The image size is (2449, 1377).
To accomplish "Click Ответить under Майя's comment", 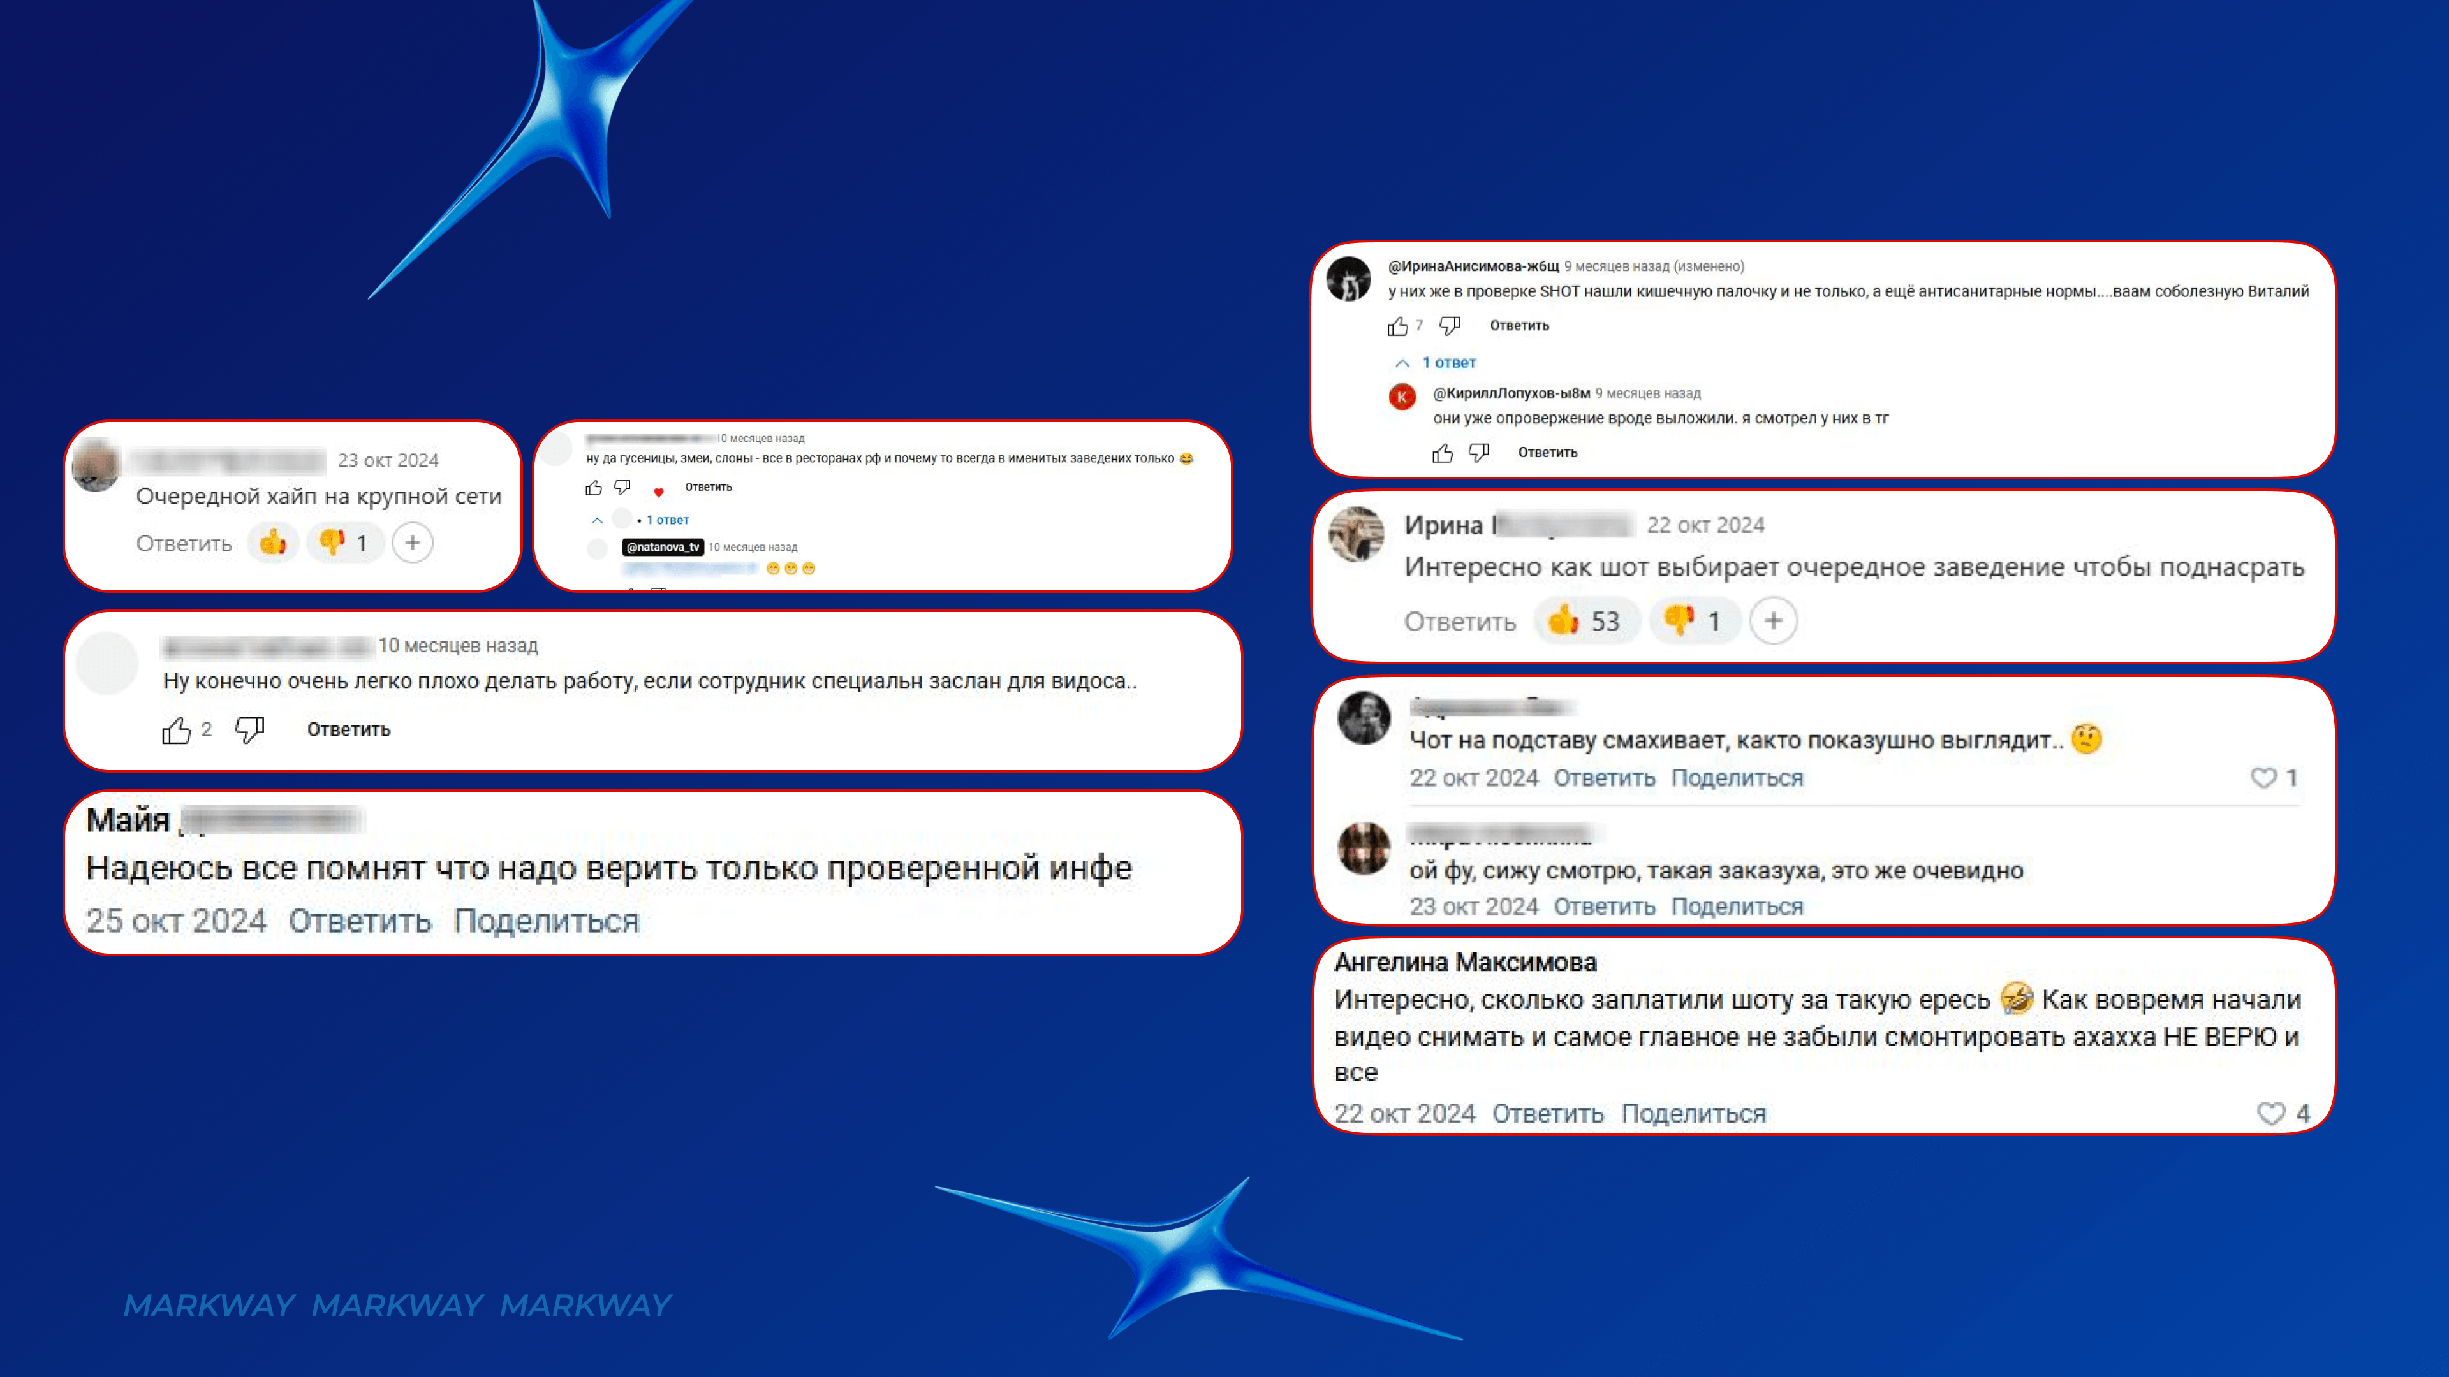I will (x=359, y=921).
